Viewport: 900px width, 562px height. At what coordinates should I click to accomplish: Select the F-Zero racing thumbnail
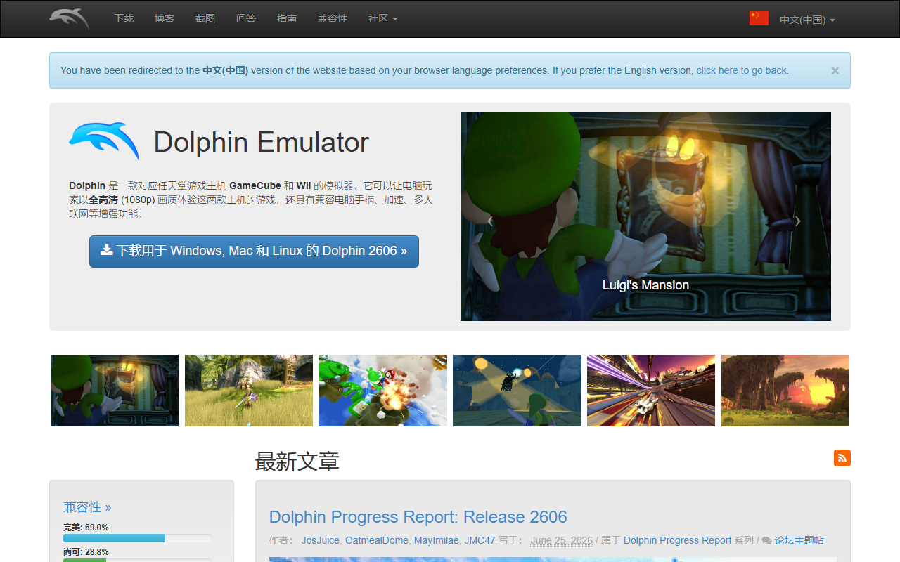pos(651,391)
